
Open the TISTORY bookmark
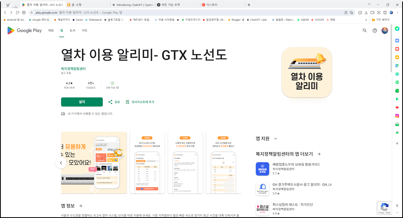[318, 20]
